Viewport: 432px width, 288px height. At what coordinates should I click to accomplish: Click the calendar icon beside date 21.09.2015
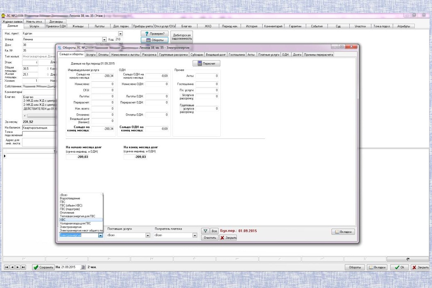[x=83, y=267]
